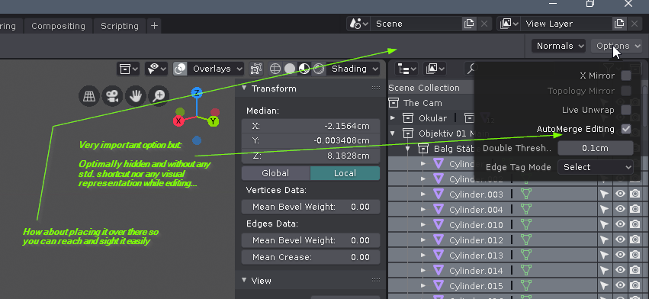The width and height of the screenshot is (649, 299).
Task: Enable the X Mirror checkbox
Action: point(626,76)
